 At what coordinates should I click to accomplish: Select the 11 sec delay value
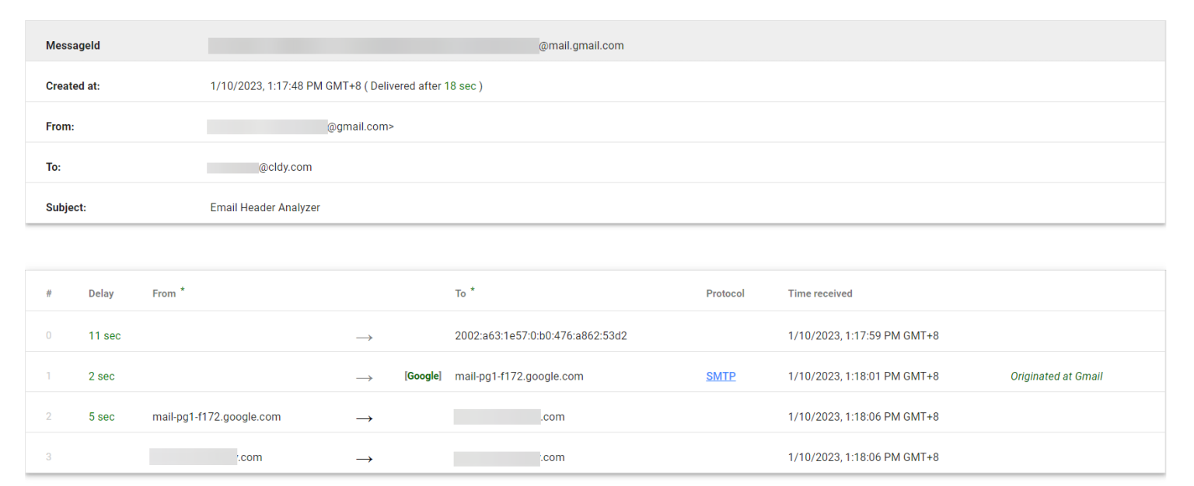(104, 335)
